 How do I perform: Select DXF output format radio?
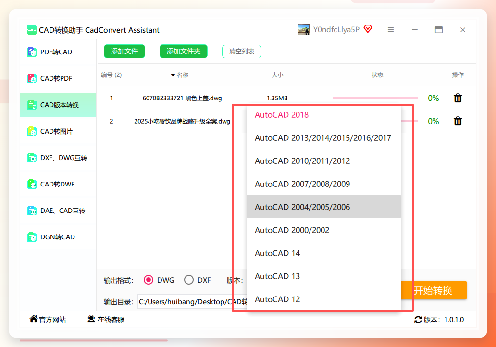pyautogui.click(x=189, y=280)
